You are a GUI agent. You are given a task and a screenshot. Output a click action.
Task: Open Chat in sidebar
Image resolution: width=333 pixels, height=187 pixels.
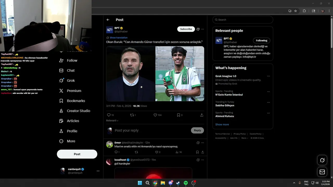click(x=67, y=70)
